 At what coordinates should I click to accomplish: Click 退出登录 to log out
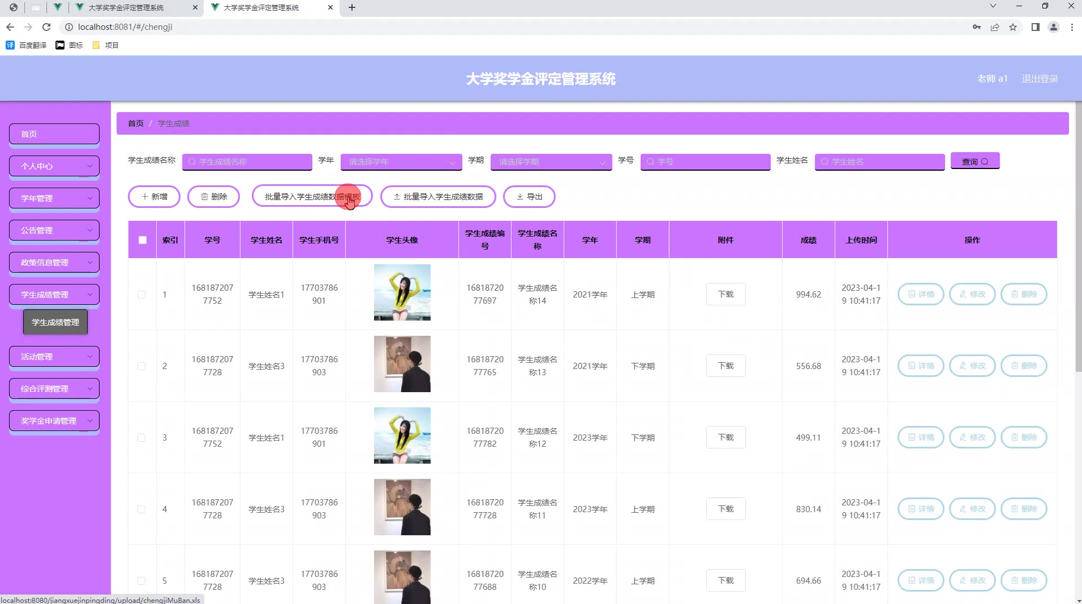coord(1040,79)
